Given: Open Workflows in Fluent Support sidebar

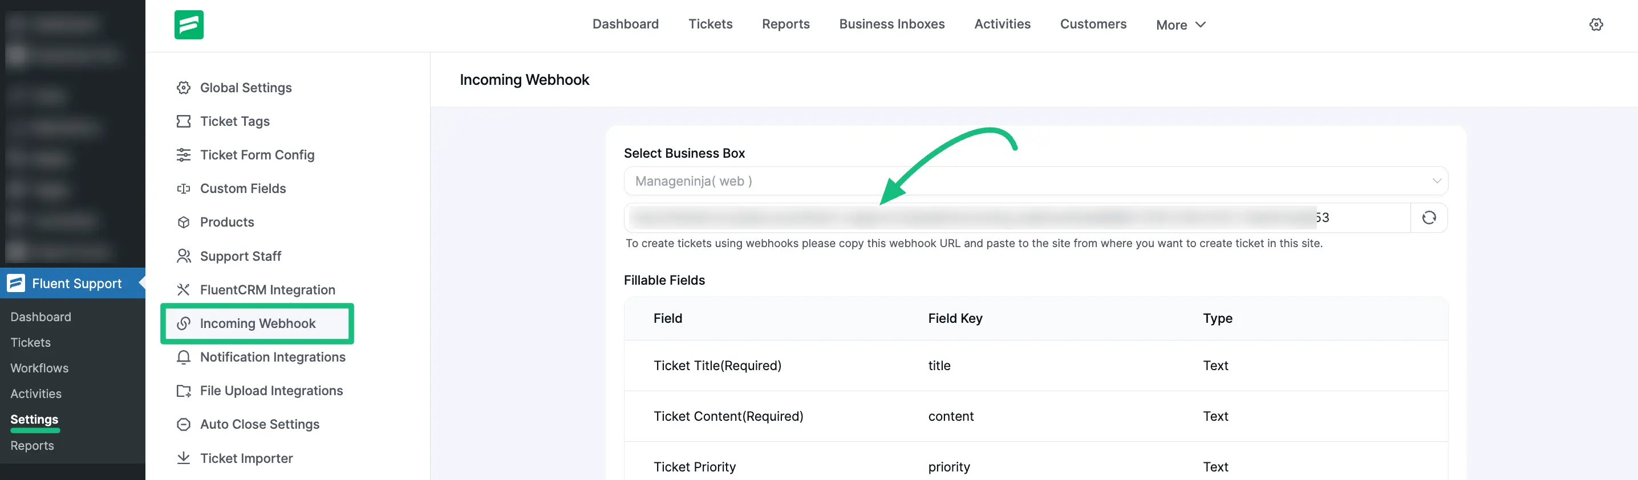Looking at the screenshot, I should 39,368.
